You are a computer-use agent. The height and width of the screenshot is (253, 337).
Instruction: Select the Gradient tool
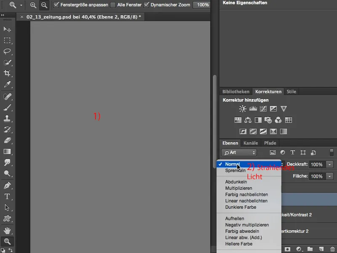7,151
